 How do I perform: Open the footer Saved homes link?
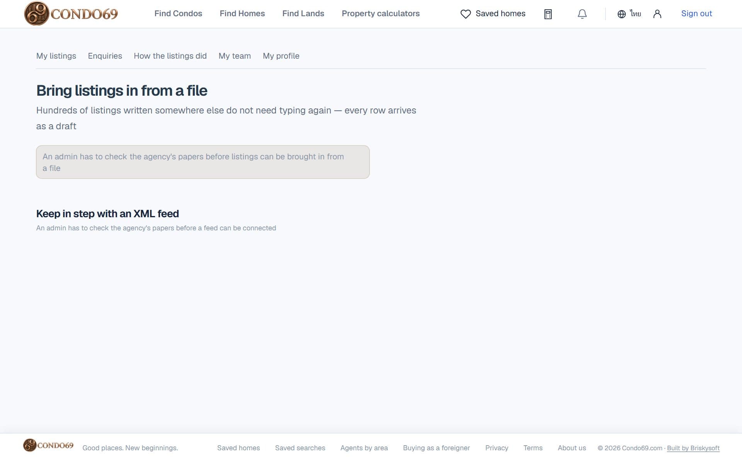(238, 448)
